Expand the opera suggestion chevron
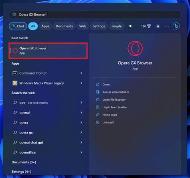This screenshot has height=178, width=190. (x=81, y=122)
